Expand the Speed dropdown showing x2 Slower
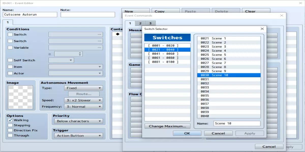Image resolution: width=305 pixels, height=152 pixels. coord(83,100)
